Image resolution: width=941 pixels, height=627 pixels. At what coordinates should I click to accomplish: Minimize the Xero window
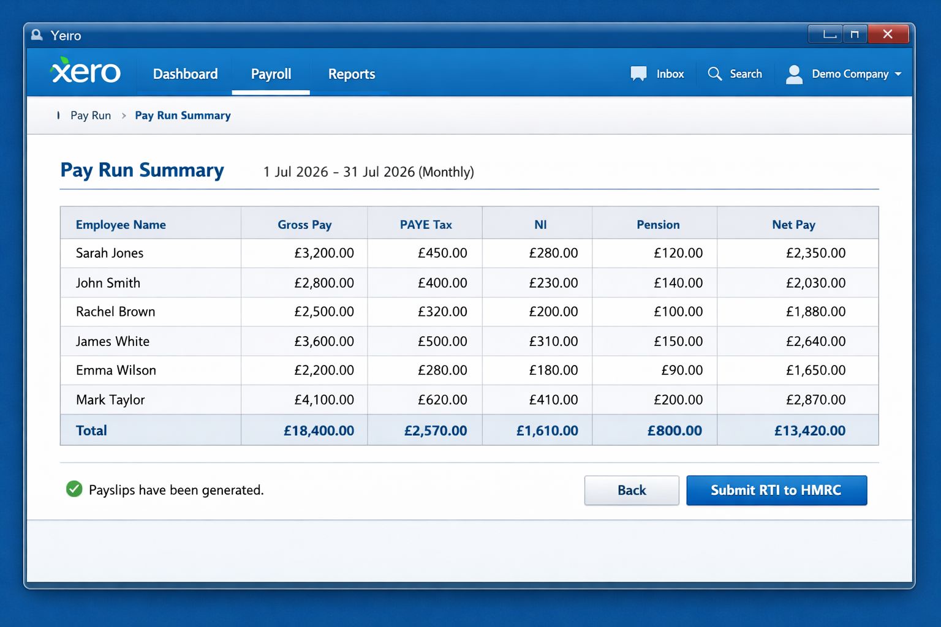(825, 34)
